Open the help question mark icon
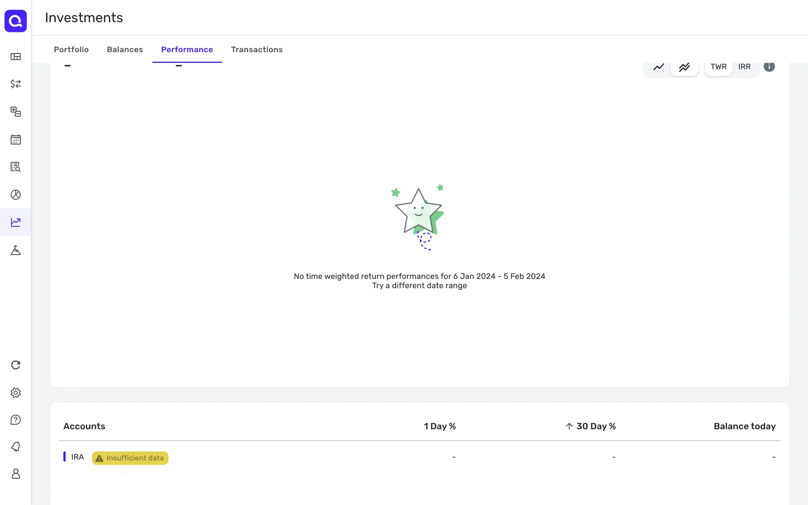This screenshot has width=808, height=505. coord(16,420)
